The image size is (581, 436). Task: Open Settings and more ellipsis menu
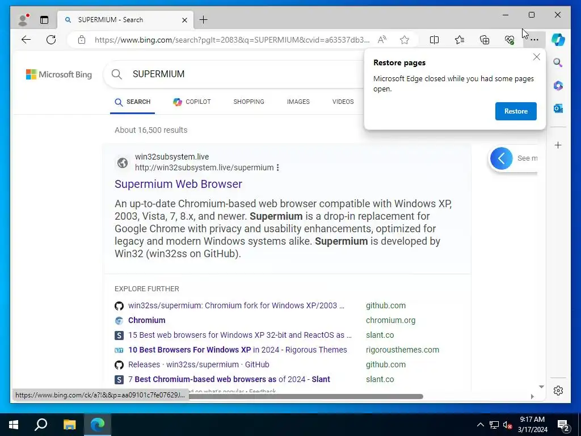[x=534, y=40]
